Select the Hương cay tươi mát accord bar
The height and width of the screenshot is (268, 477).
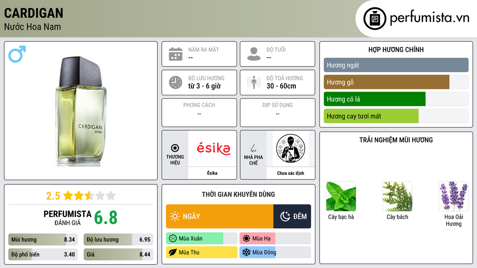pyautogui.click(x=396, y=116)
